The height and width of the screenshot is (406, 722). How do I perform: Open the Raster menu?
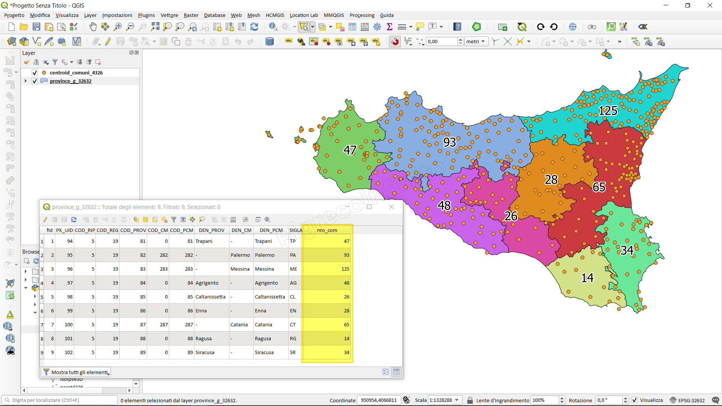[x=191, y=15]
